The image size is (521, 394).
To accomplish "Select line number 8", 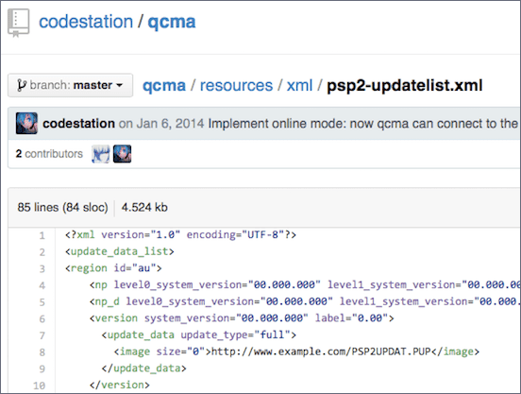I will (42, 352).
